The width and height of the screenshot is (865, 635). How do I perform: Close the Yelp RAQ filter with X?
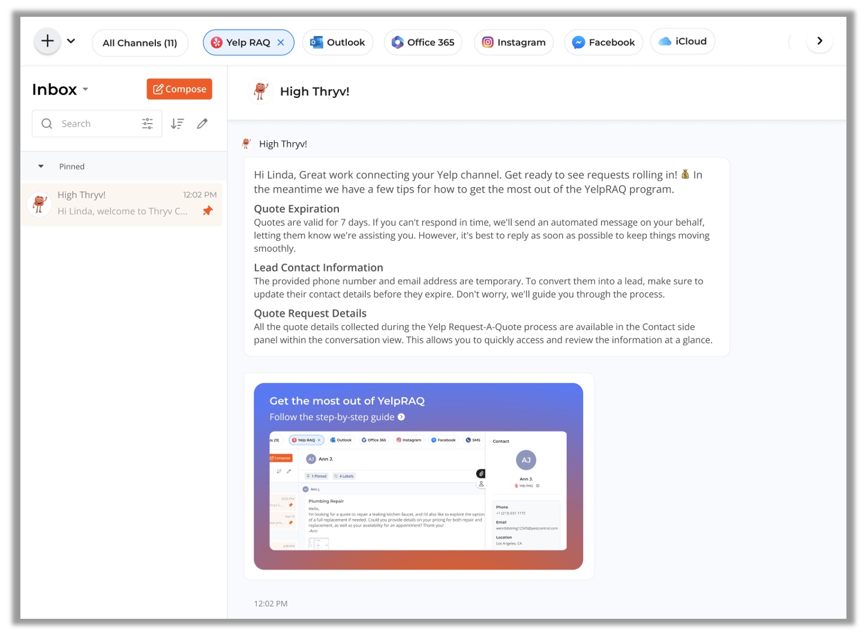coord(281,43)
